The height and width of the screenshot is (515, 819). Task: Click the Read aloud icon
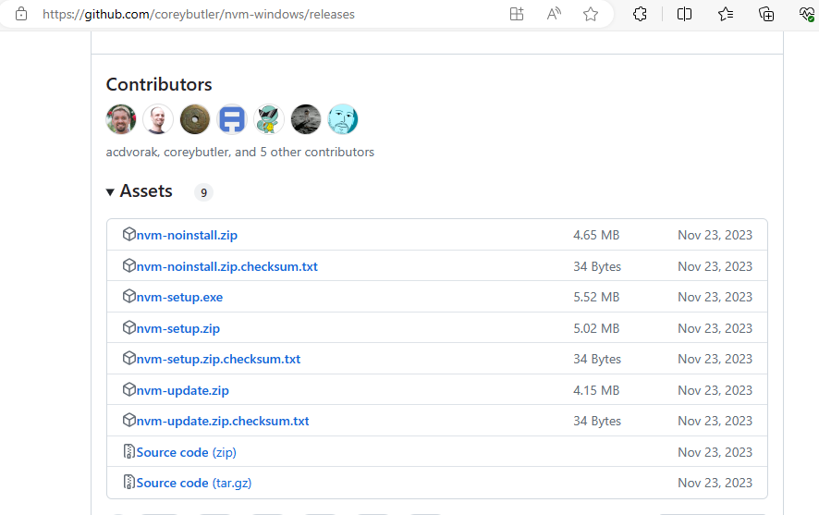[x=554, y=14]
